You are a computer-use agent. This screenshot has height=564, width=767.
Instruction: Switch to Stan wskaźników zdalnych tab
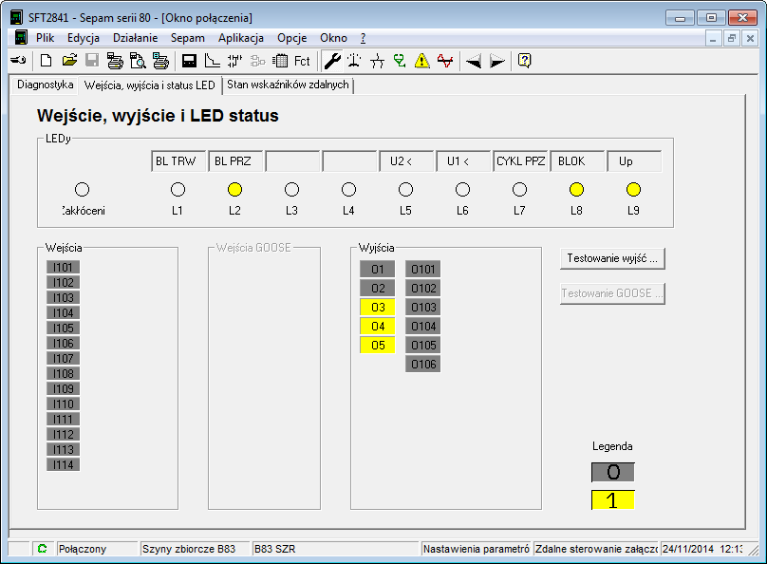[288, 85]
